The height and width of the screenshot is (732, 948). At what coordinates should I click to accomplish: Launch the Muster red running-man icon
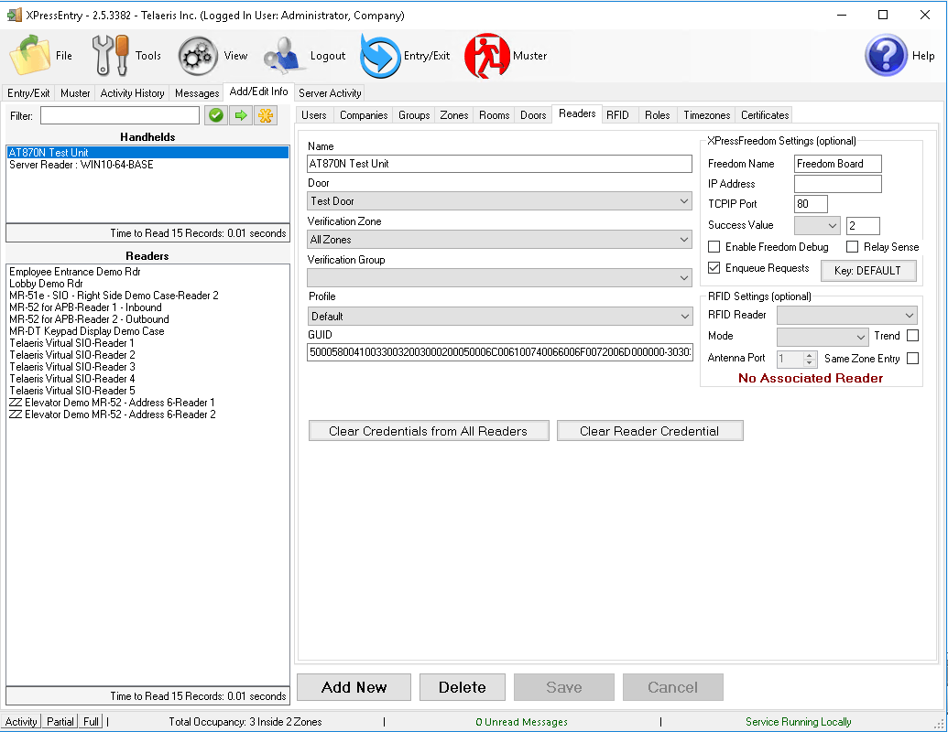pos(486,56)
